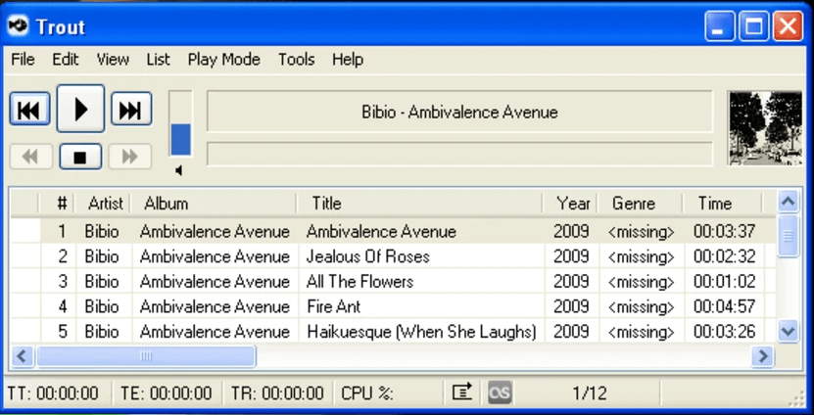Image resolution: width=814 pixels, height=415 pixels.
Task: Open the Help menu
Action: (x=348, y=59)
